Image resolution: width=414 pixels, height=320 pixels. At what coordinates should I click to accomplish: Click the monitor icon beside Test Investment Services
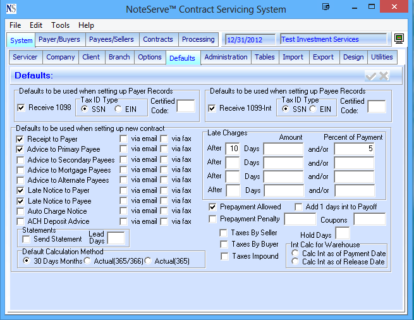point(399,39)
